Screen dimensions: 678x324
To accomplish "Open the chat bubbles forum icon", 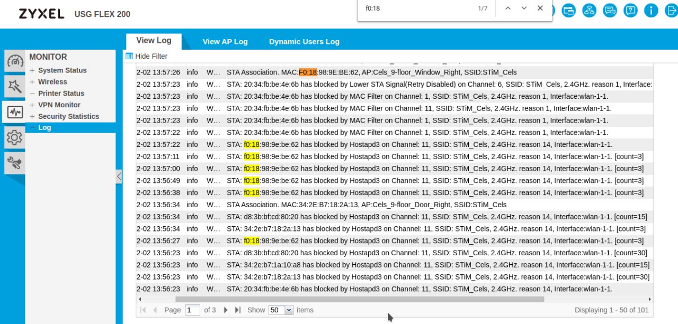I will [610, 10].
